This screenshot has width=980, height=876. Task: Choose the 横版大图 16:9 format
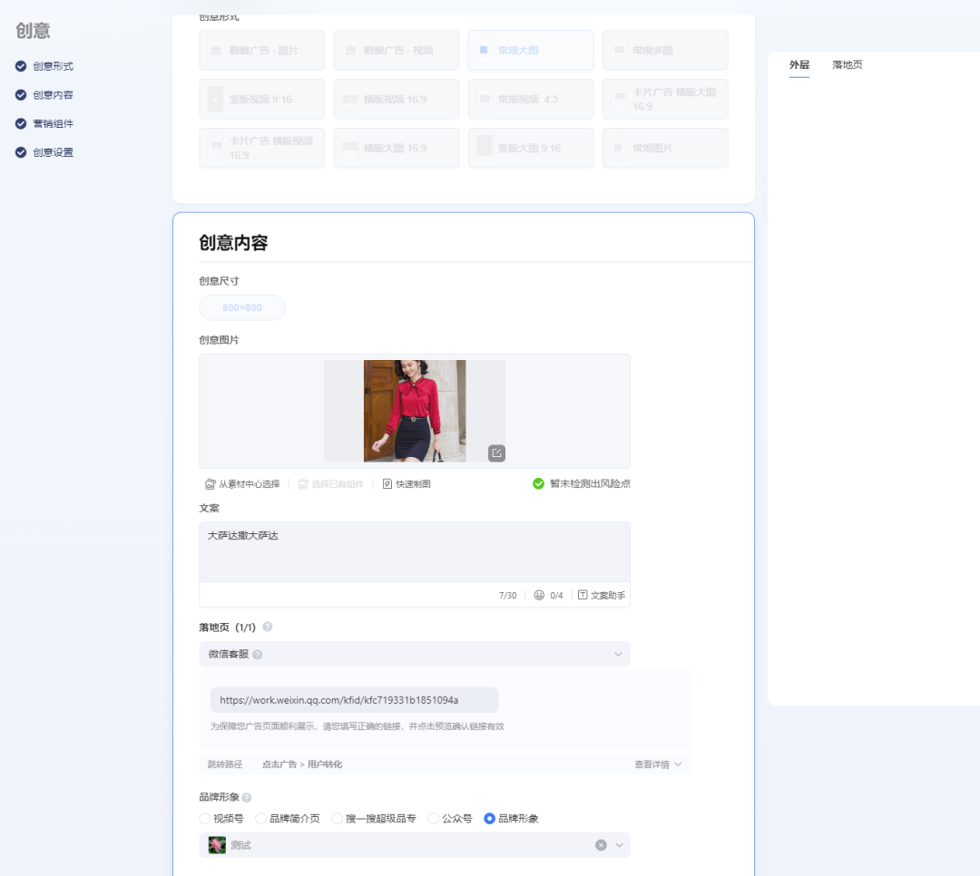point(397,148)
